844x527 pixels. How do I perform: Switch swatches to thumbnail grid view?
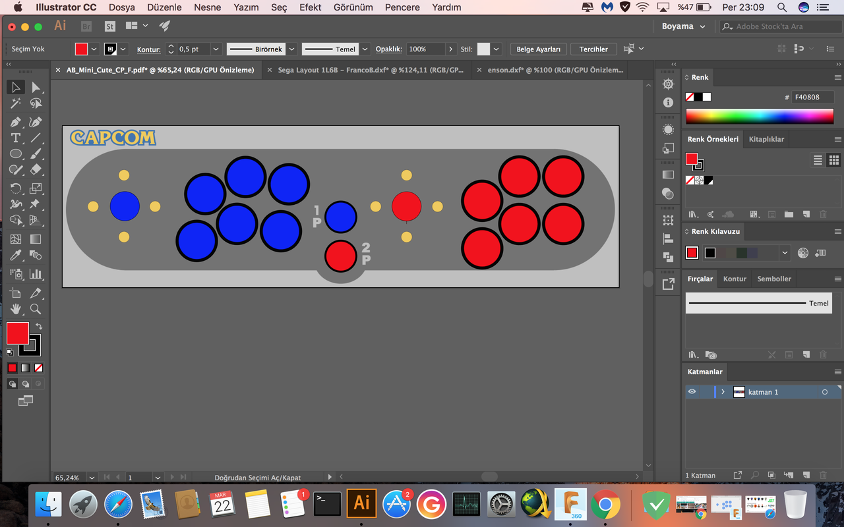click(x=833, y=160)
